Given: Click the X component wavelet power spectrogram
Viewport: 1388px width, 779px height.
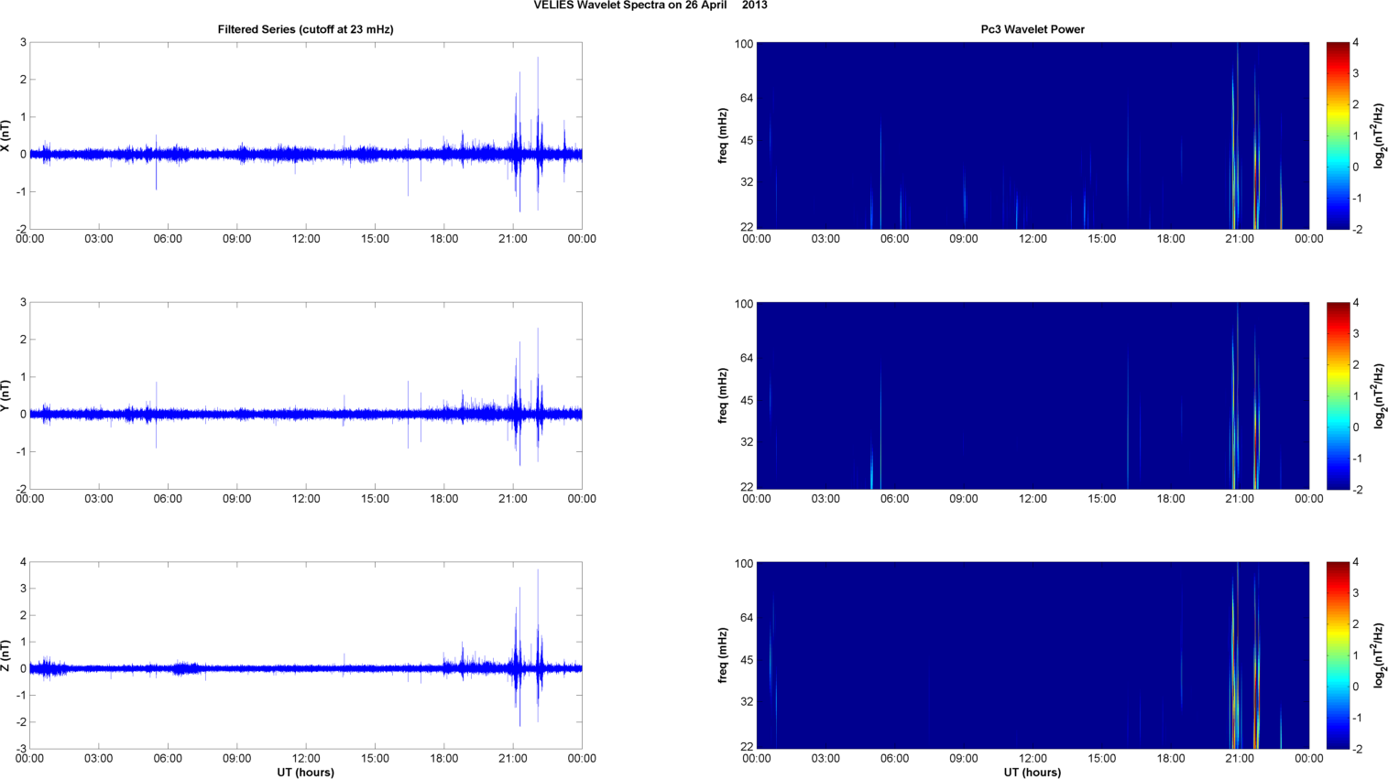Looking at the screenshot, I should point(1033,135).
